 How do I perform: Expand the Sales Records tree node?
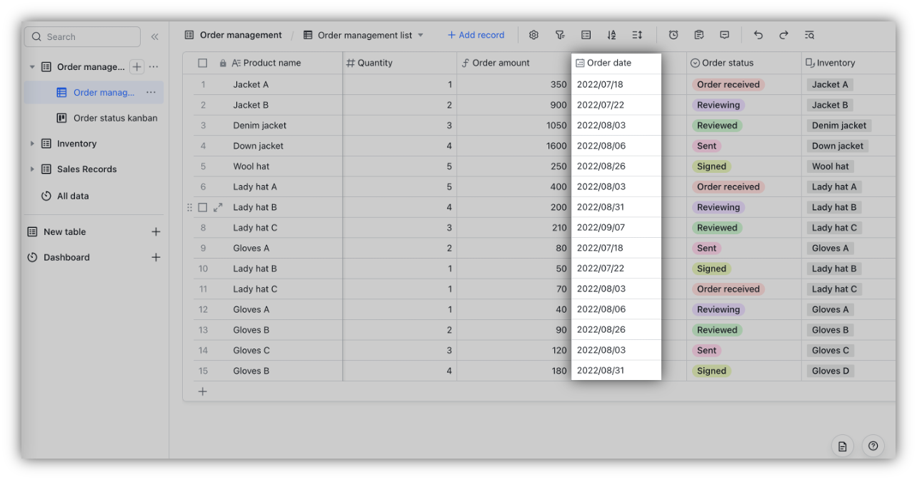tap(32, 169)
